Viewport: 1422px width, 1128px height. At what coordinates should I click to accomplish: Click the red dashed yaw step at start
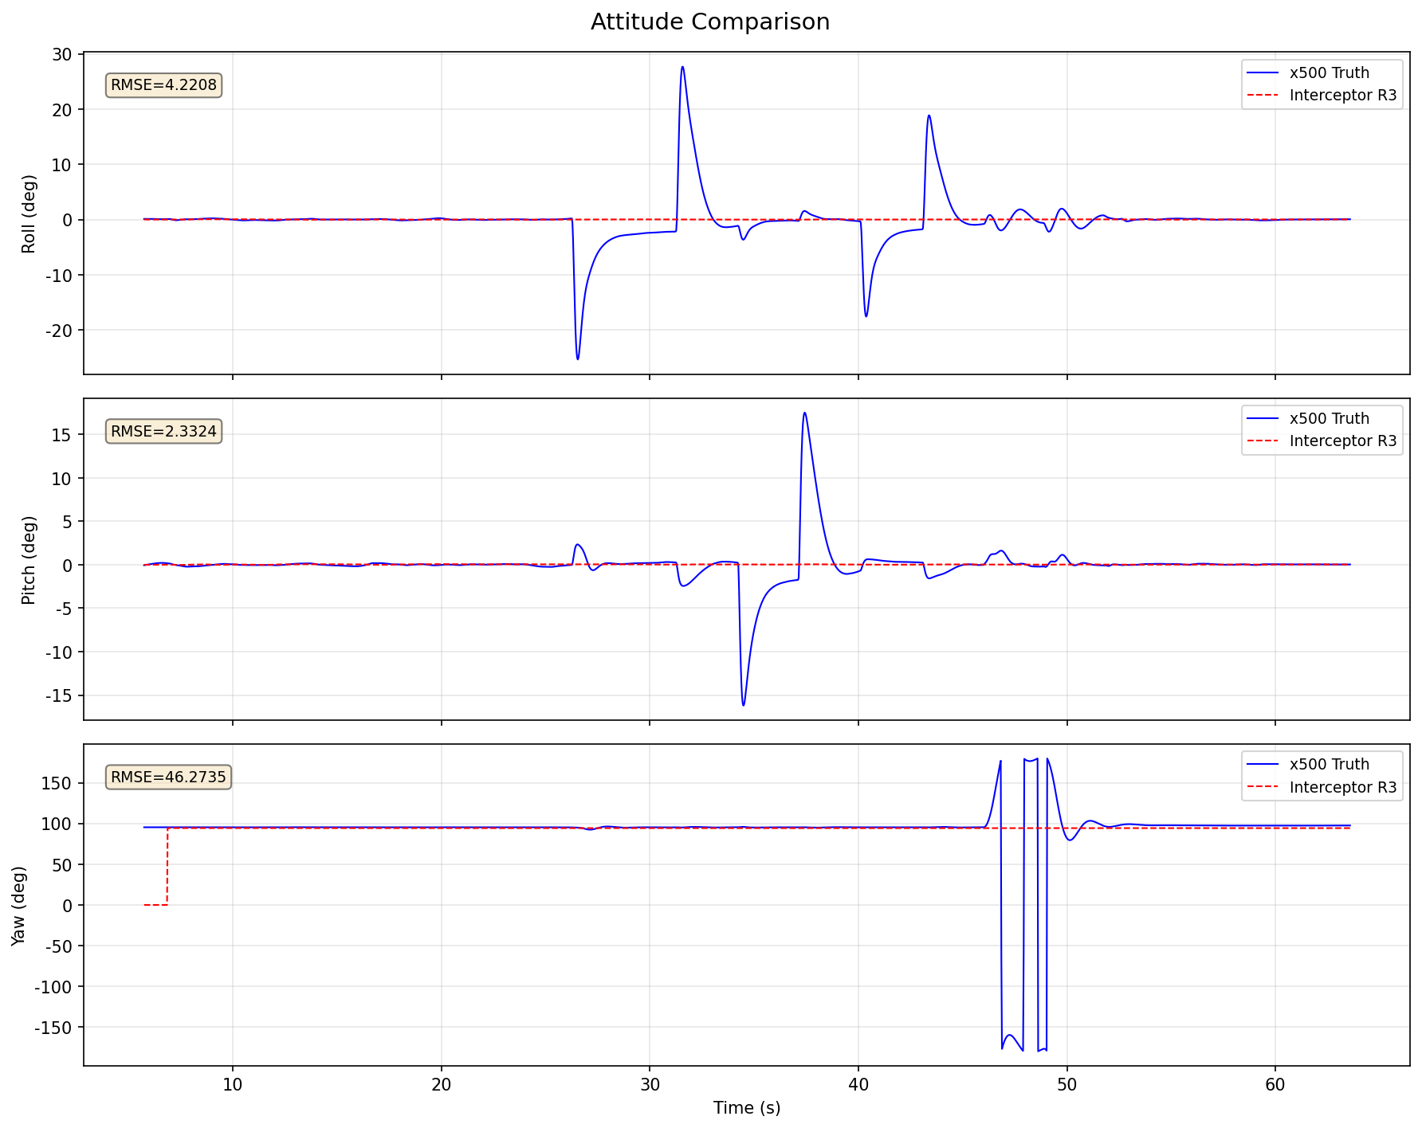click(x=167, y=866)
